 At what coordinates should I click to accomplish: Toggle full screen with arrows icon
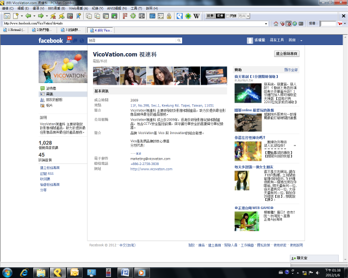point(141,16)
